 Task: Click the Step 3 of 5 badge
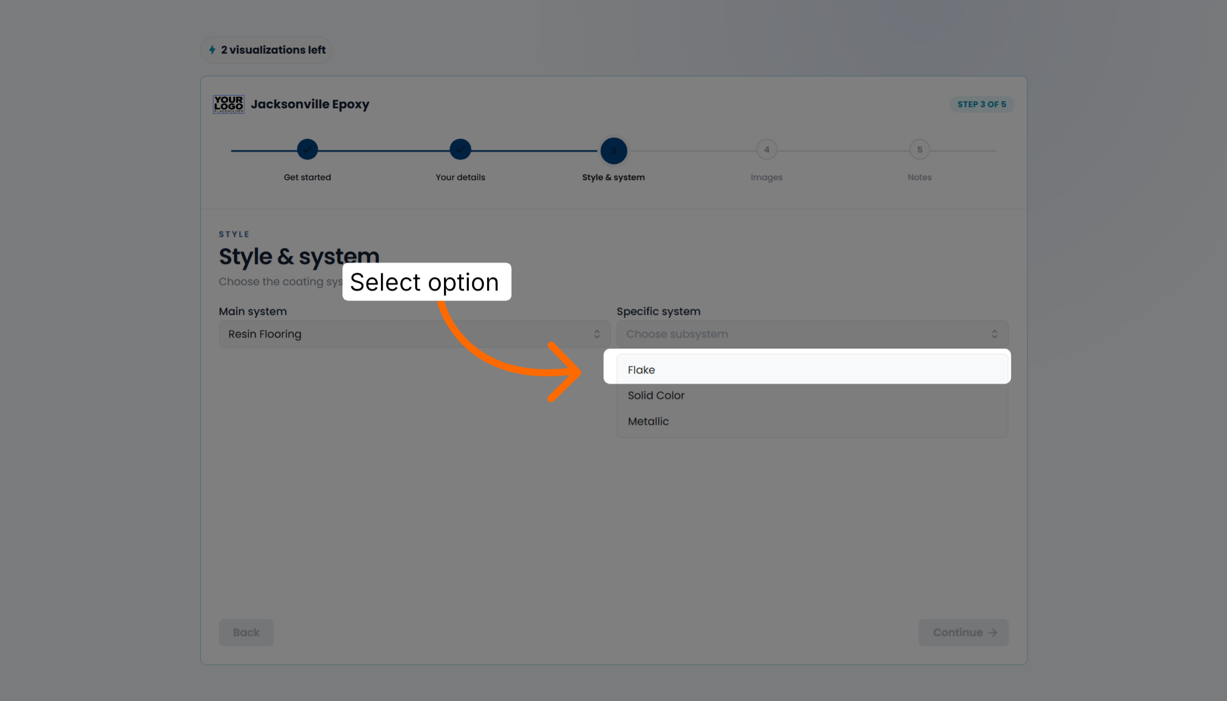click(x=981, y=104)
